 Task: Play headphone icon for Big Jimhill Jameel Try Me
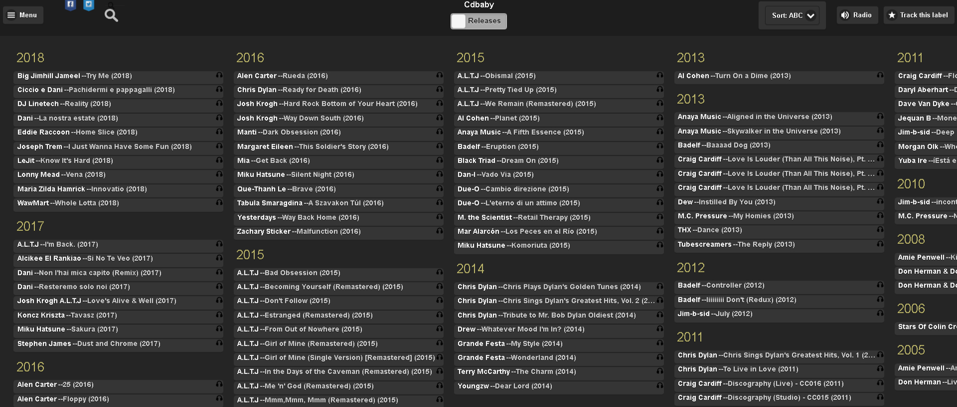(x=219, y=75)
